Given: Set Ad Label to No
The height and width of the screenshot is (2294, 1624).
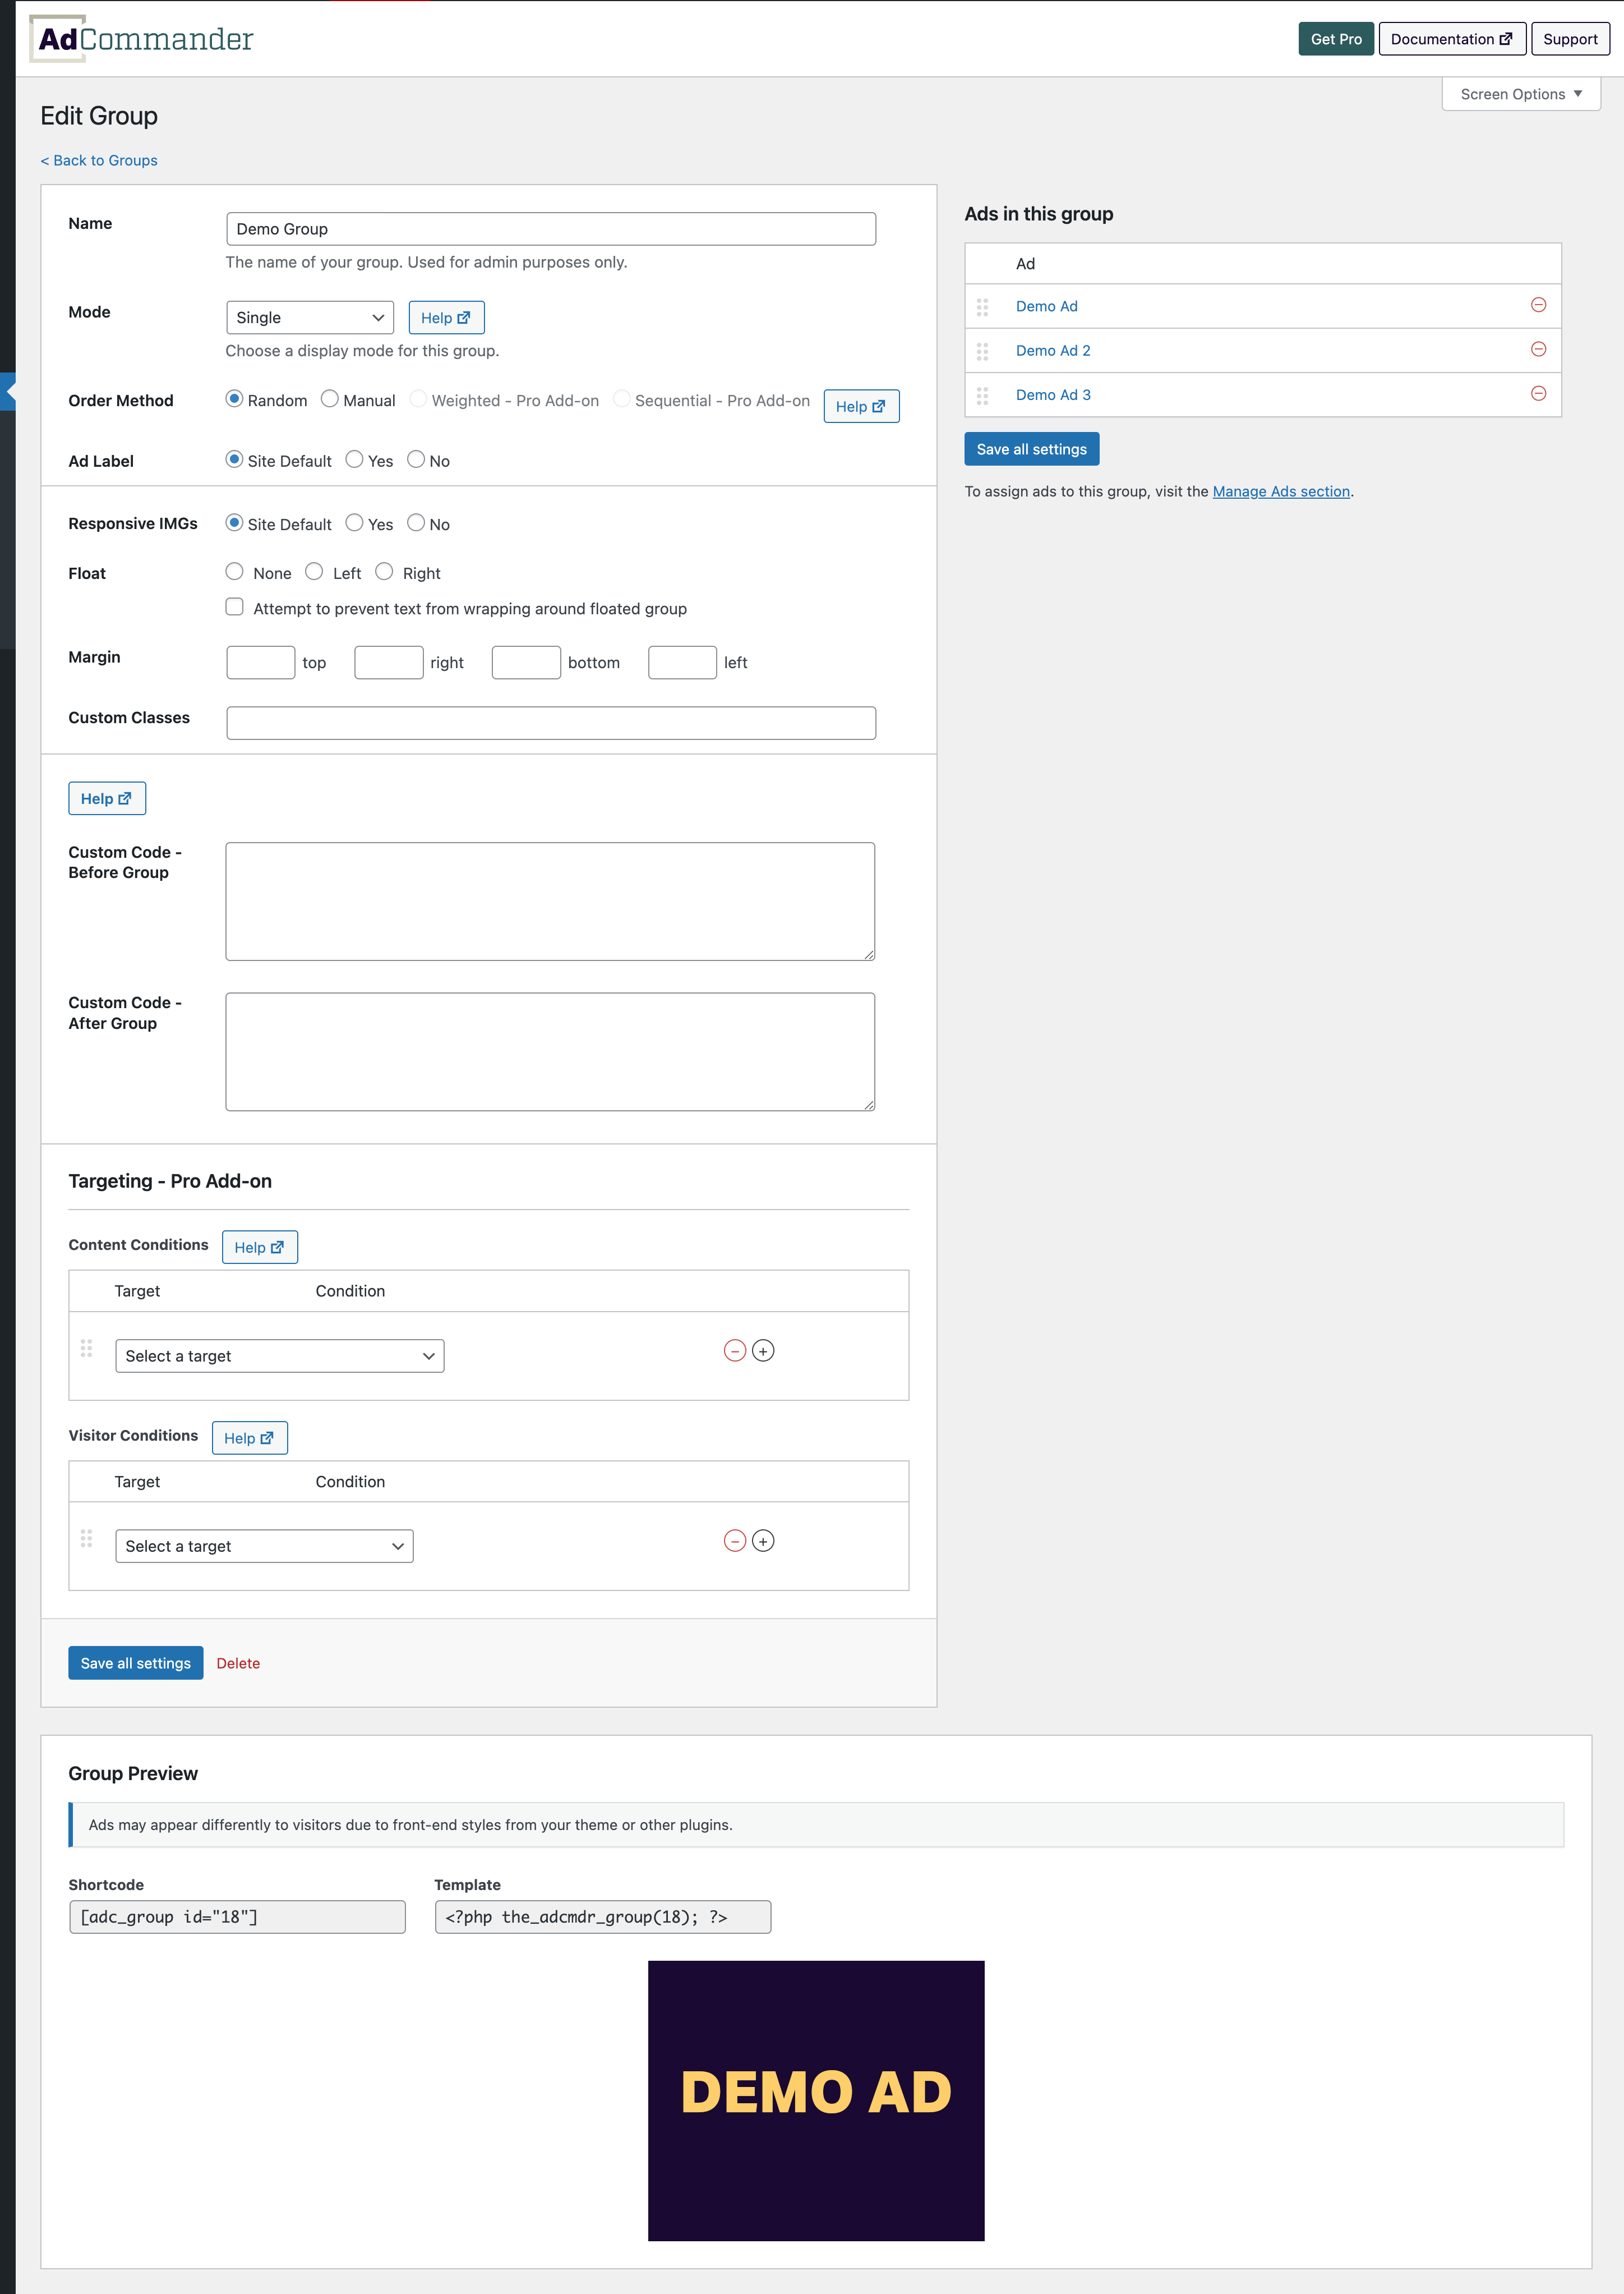Looking at the screenshot, I should click(x=416, y=459).
